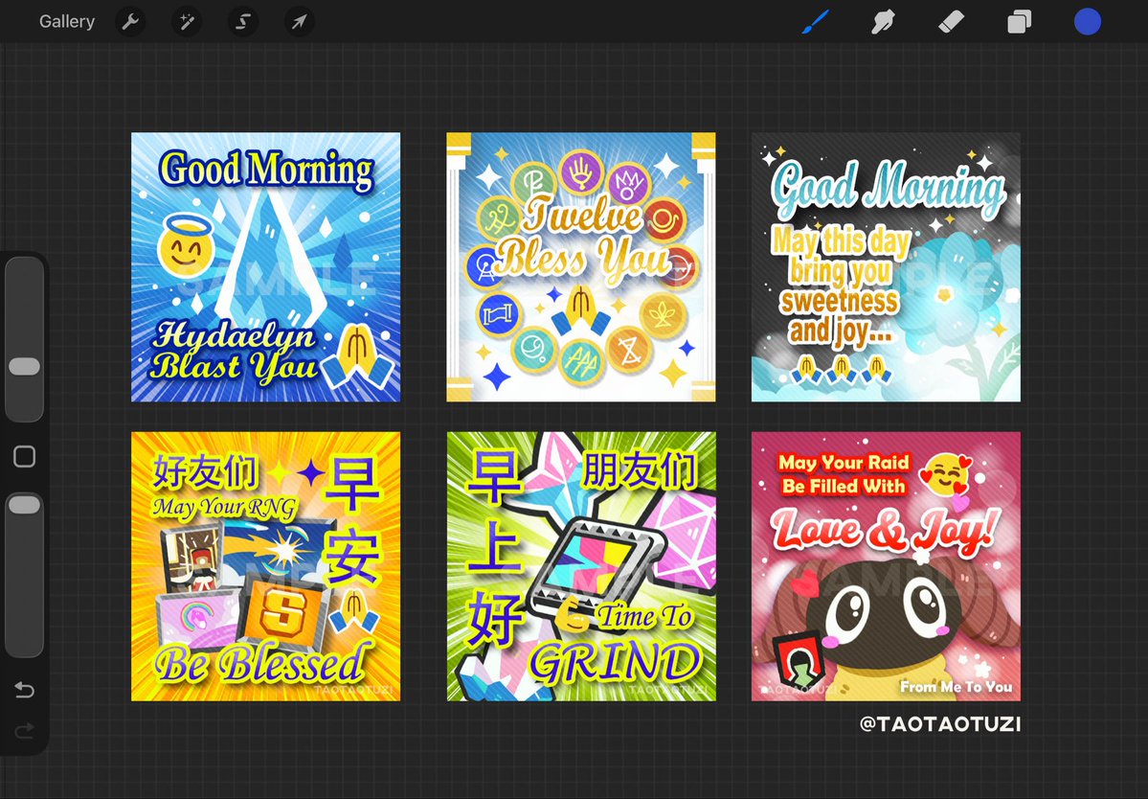Screen dimensions: 1148x799
Task: Activate the Transform arrow tool
Action: coord(299,22)
